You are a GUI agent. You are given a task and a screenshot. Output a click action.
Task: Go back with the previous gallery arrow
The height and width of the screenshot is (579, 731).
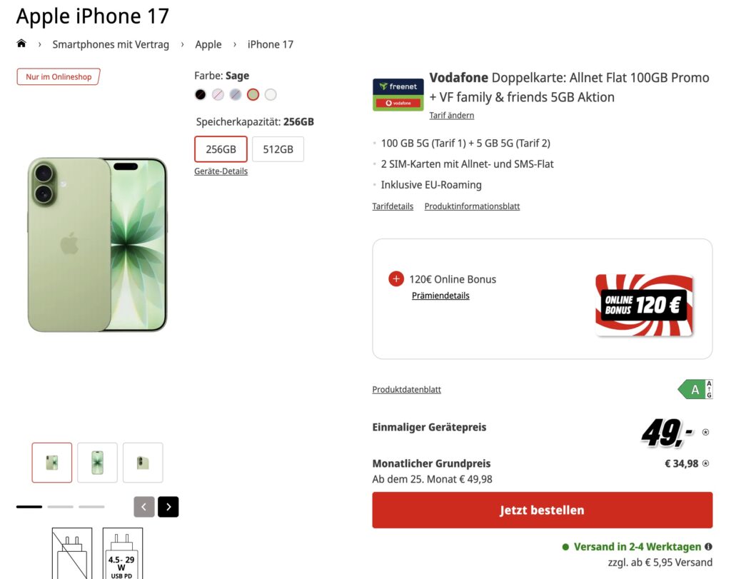click(x=144, y=507)
